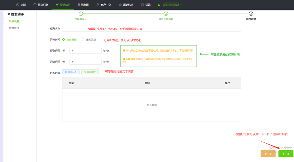
Task: Select 群发设置 in the sidebar
Action: click(14, 21)
